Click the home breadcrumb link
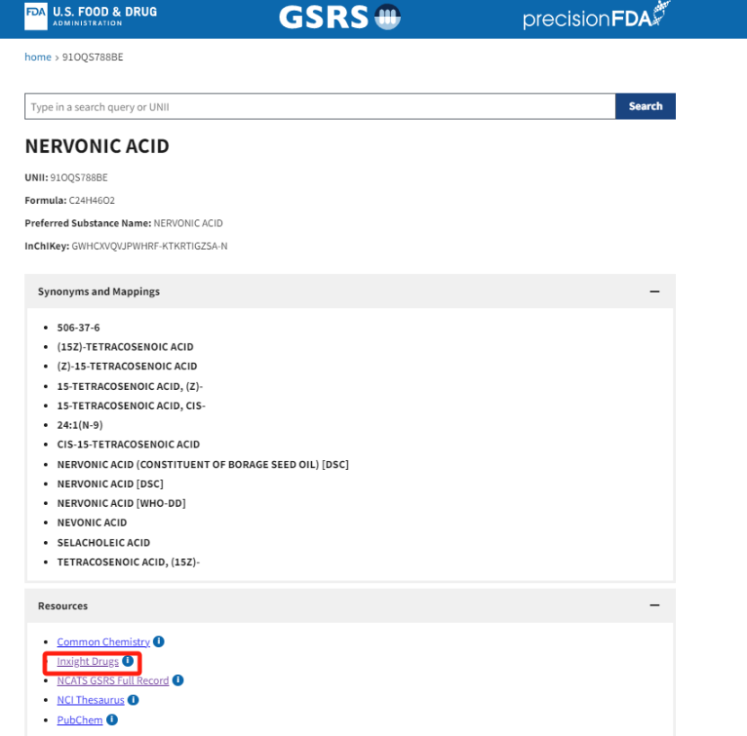Image resolution: width=747 pixels, height=736 pixels. pos(38,58)
